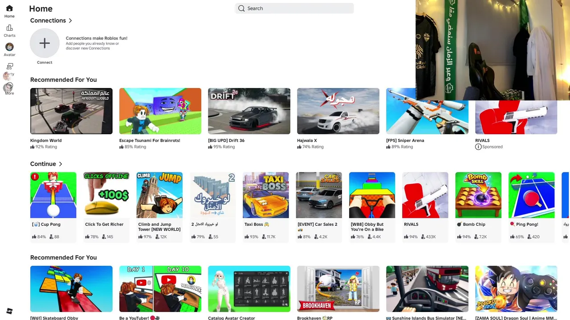The image size is (570, 320).
Task: Open the Be a YouTuber! thumbnail
Action: point(160,289)
